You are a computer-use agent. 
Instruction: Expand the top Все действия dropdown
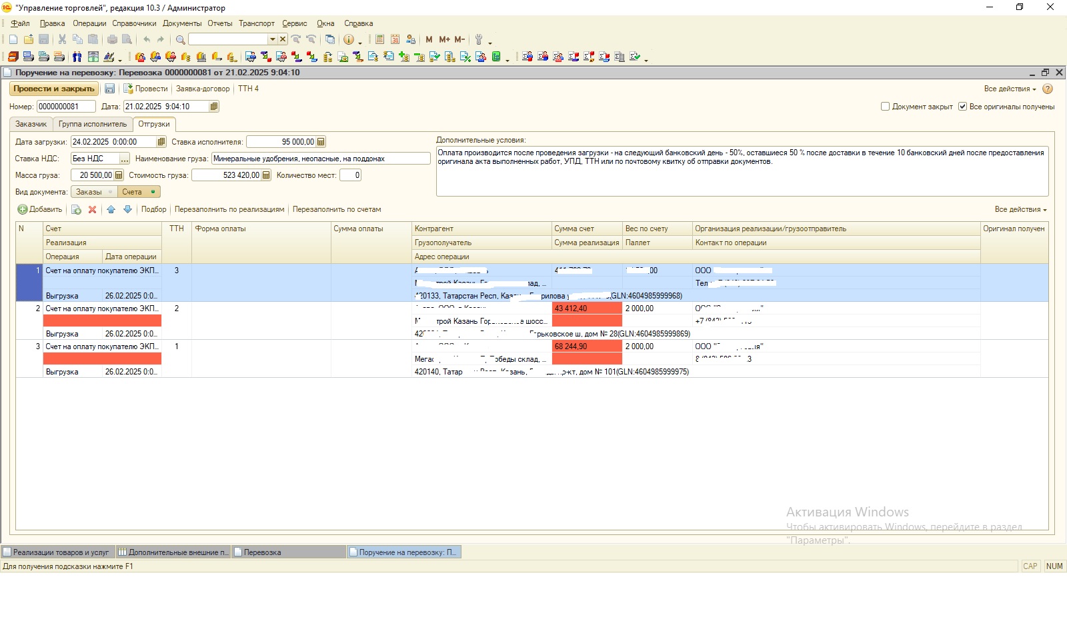[1010, 89]
